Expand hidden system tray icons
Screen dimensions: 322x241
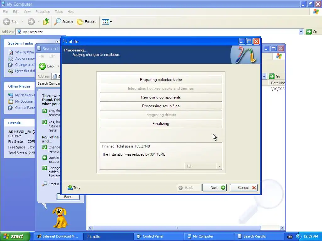(x=298, y=237)
